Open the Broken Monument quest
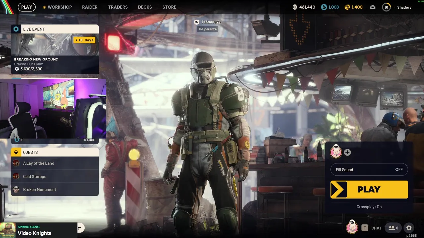The height and width of the screenshot is (238, 424). pyautogui.click(x=55, y=189)
